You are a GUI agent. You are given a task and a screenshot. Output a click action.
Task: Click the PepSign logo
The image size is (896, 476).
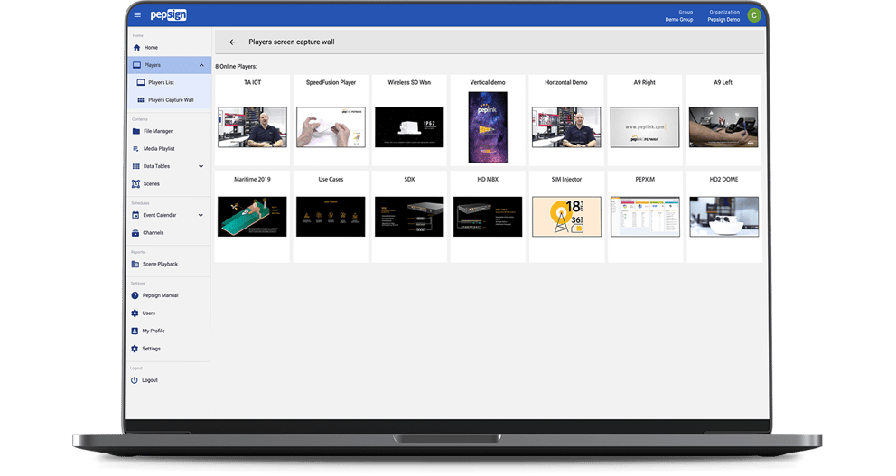[169, 14]
